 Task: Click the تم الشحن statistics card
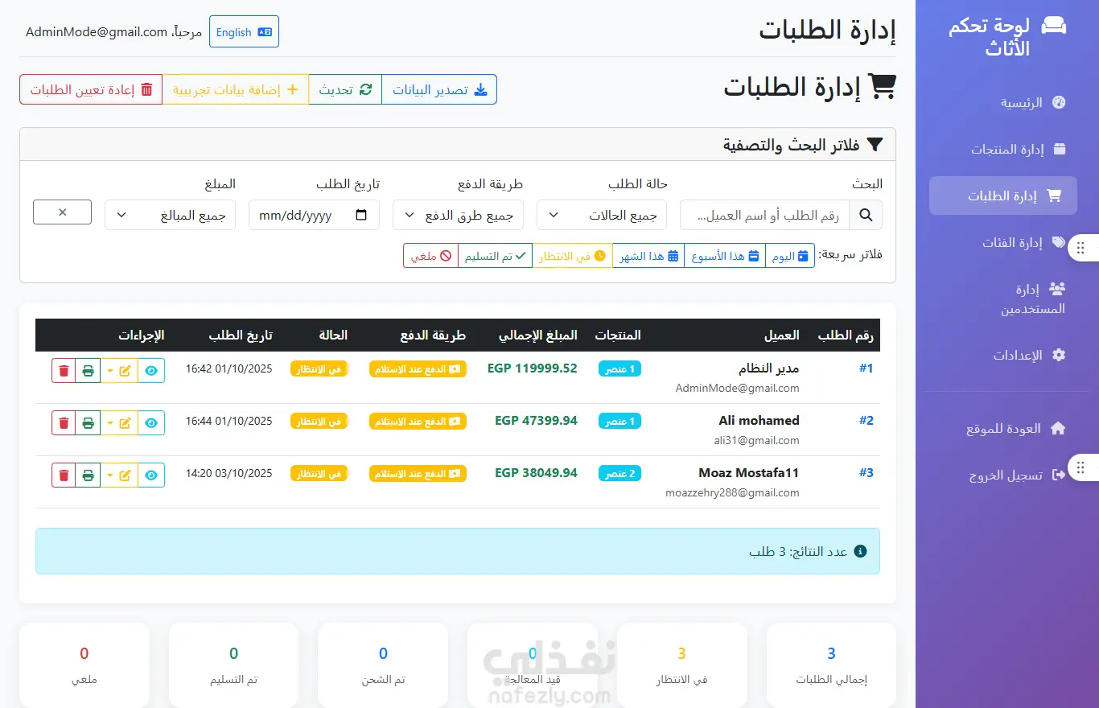coord(383,665)
